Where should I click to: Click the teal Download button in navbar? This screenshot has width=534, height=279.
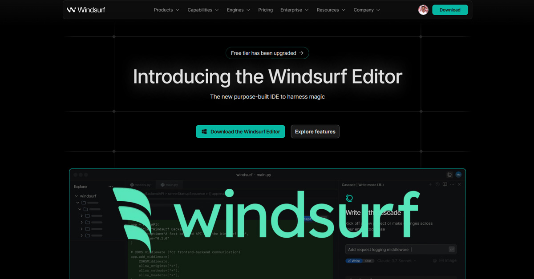pyautogui.click(x=450, y=10)
